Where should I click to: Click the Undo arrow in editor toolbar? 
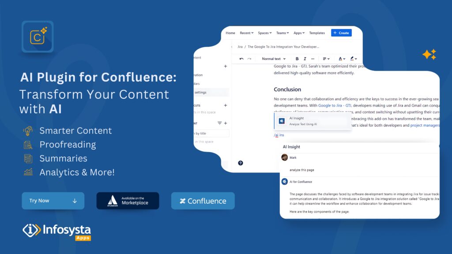coord(241,59)
